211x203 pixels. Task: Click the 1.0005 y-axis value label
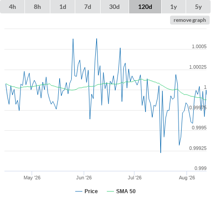tap(199, 46)
